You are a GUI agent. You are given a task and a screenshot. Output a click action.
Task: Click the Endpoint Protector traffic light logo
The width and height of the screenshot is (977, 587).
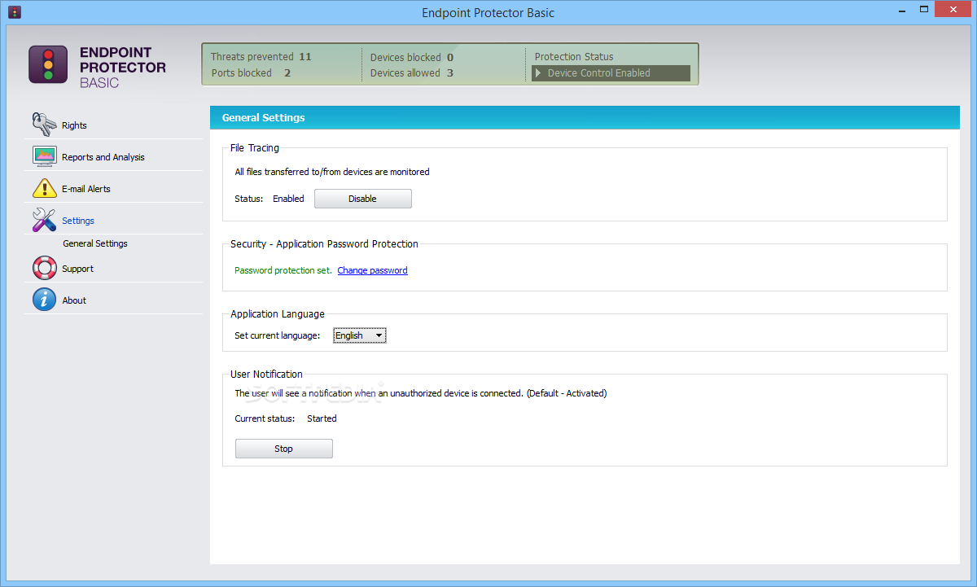(x=48, y=64)
